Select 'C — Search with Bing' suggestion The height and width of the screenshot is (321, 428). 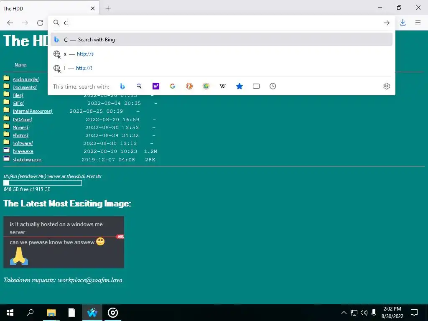coord(222,40)
